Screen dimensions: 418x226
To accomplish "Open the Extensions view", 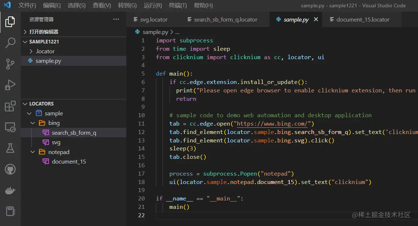I will click(10, 106).
